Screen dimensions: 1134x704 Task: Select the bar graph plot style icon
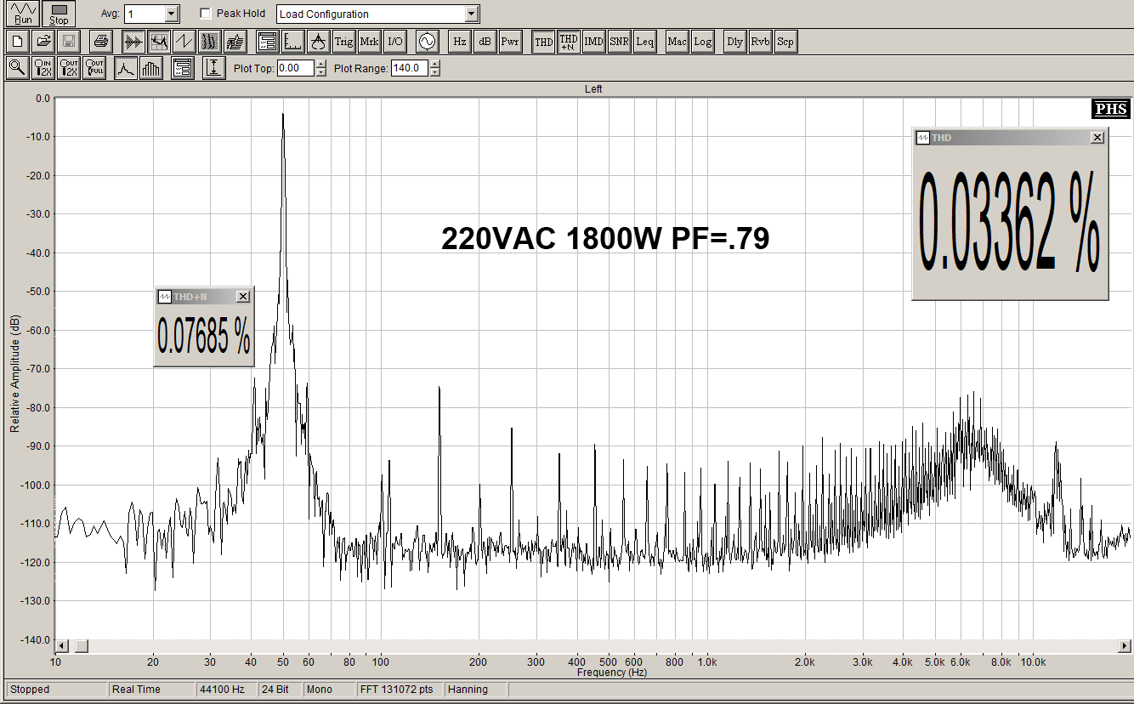[151, 68]
